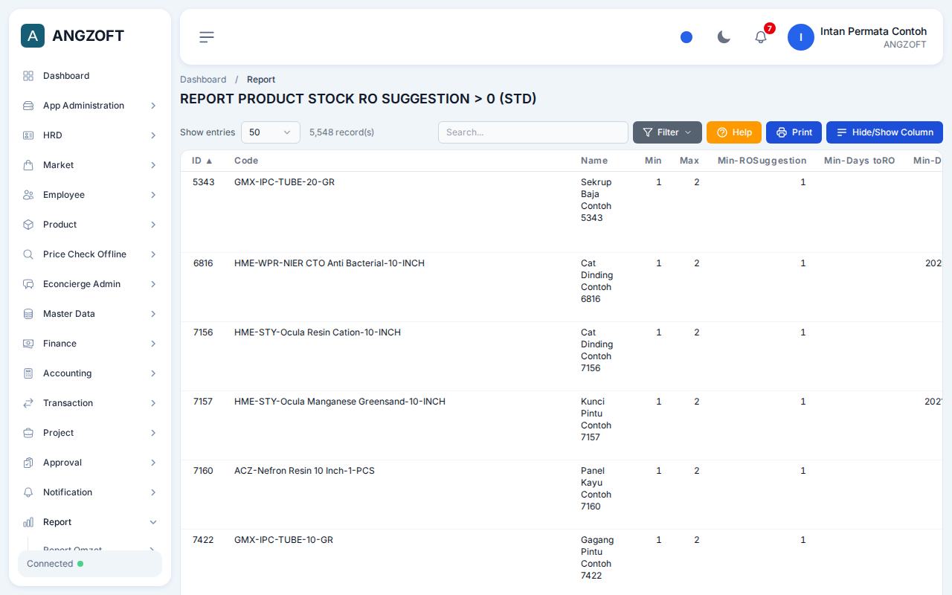The height and width of the screenshot is (595, 952).
Task: Click the Accounting calculator icon
Action: click(28, 373)
